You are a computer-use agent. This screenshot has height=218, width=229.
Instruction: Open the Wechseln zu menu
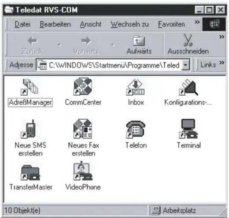point(129,24)
